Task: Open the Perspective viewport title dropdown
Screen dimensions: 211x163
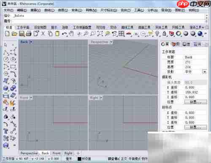Action: 111,42
